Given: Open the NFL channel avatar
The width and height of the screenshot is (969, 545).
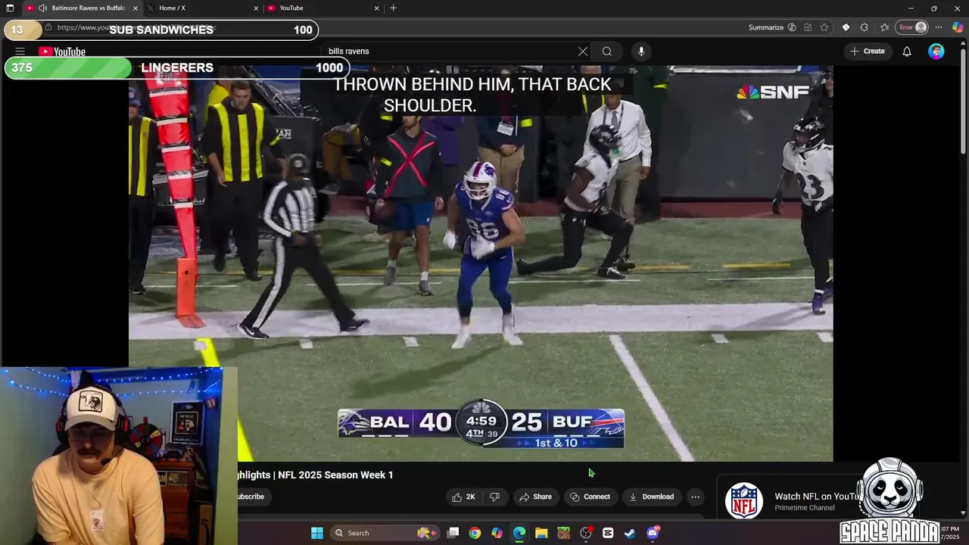Looking at the screenshot, I should coord(744,501).
